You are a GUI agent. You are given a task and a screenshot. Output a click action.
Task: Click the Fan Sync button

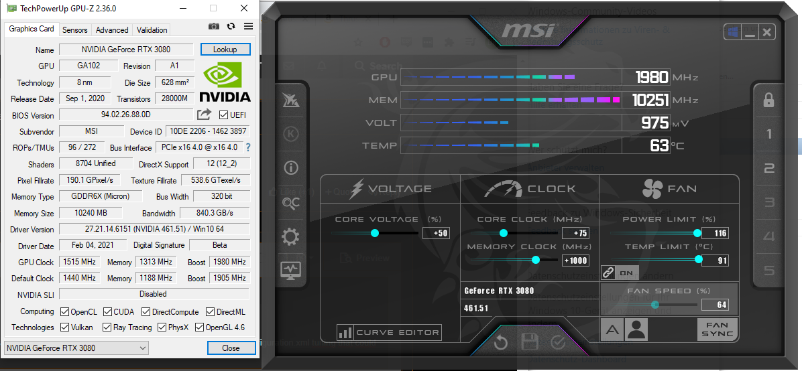tap(717, 329)
